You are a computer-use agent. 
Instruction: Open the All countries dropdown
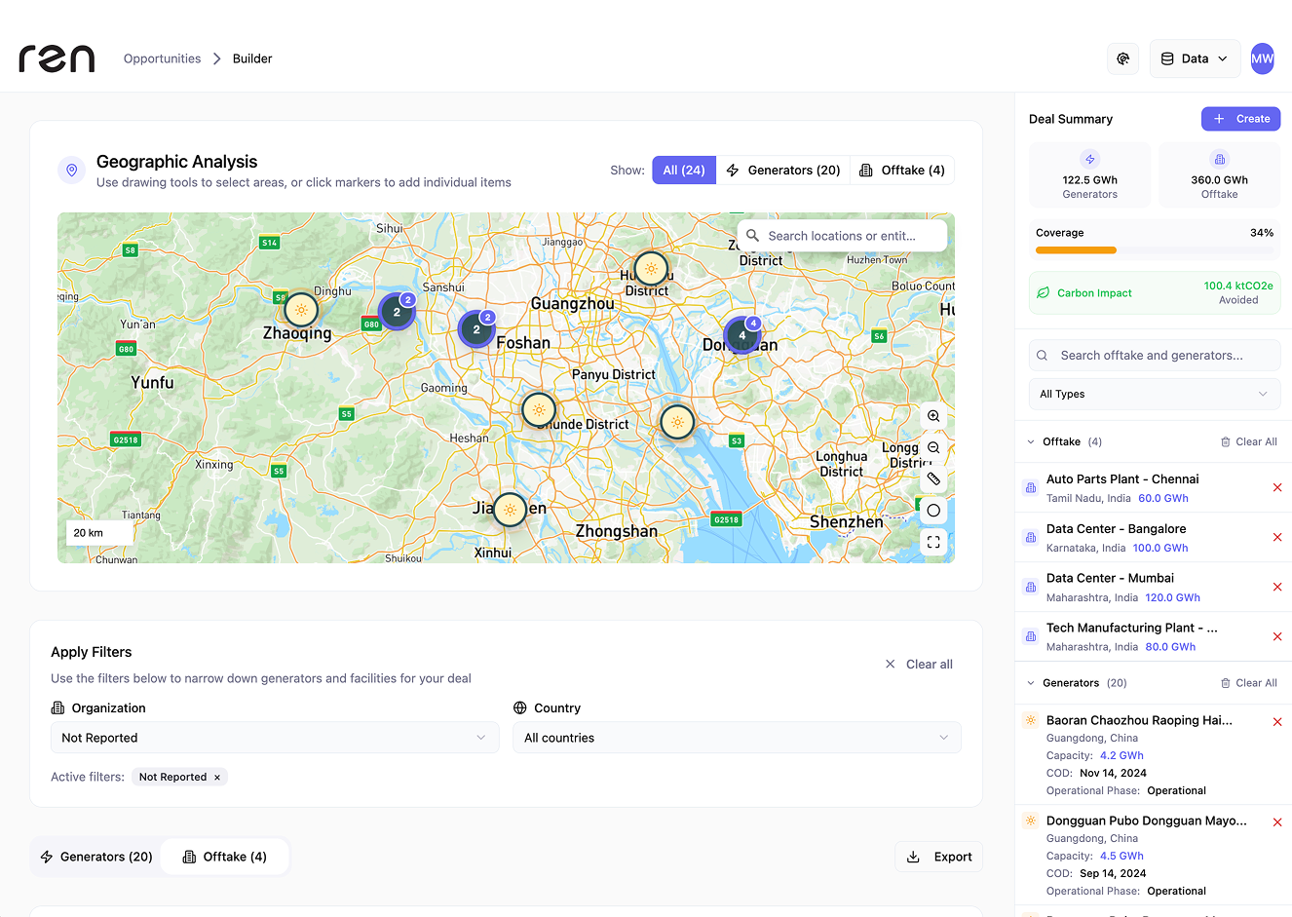[737, 738]
